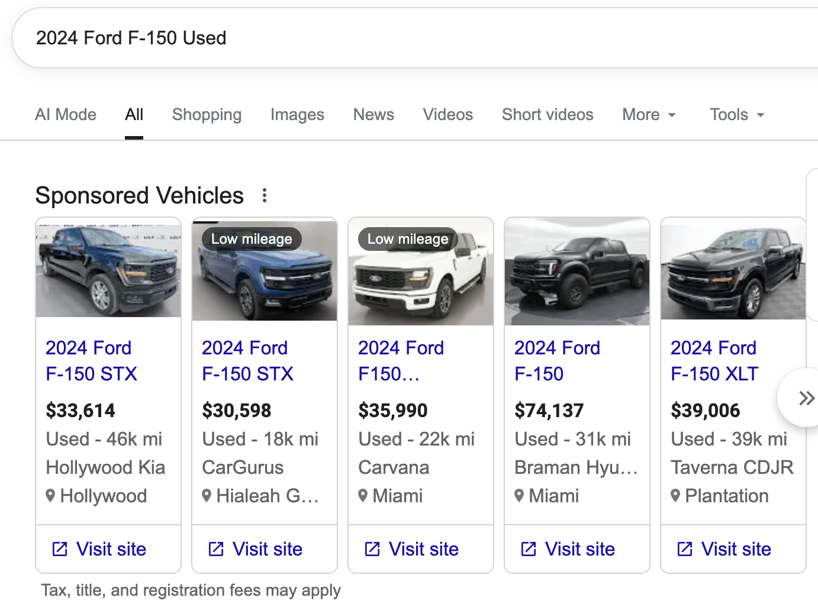Click location pin beside Plantation

(675, 496)
